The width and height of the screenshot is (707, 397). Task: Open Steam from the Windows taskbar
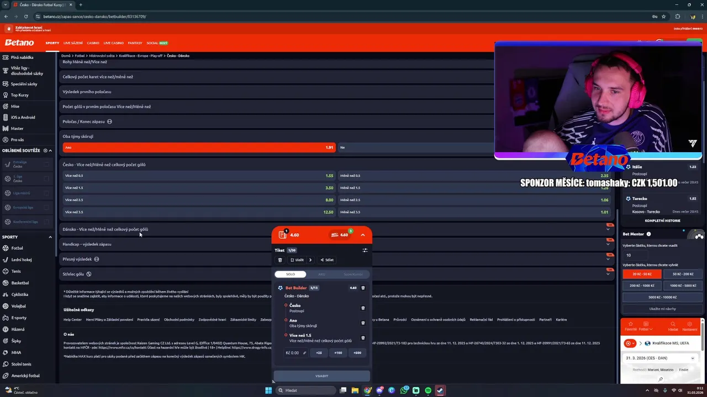[440, 390]
